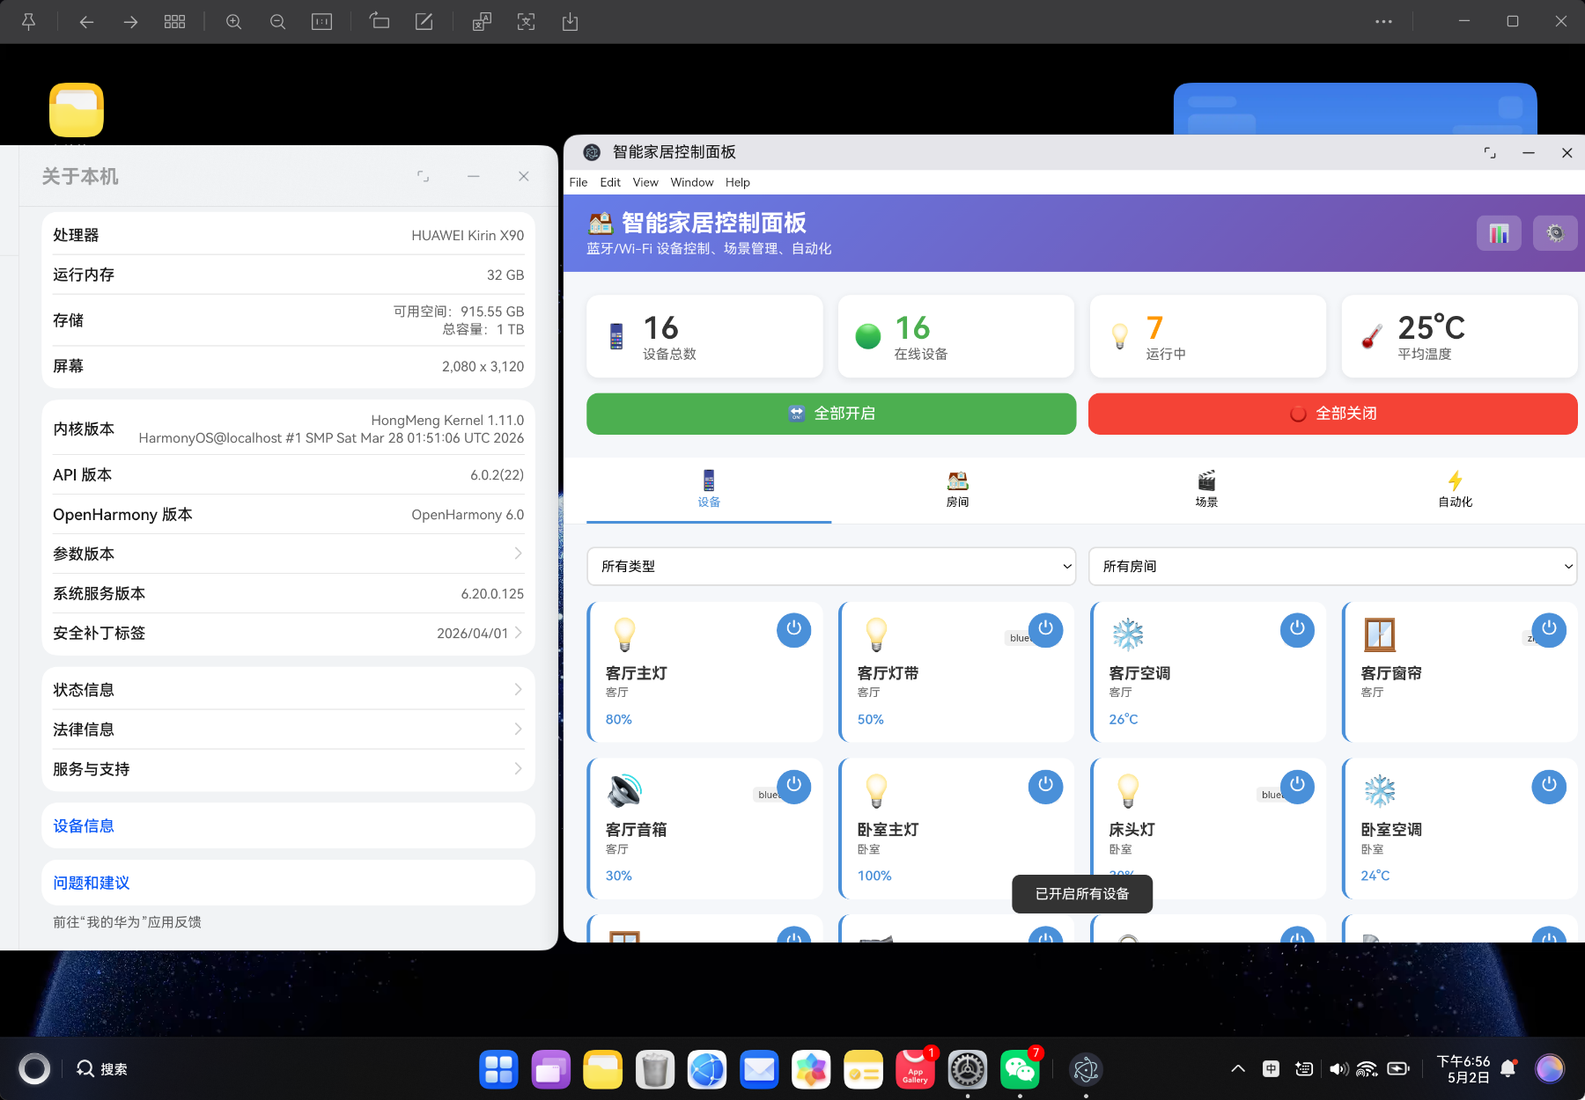The height and width of the screenshot is (1100, 1585).
Task: Click the volume speaker icon in tray
Action: pyautogui.click(x=1338, y=1069)
